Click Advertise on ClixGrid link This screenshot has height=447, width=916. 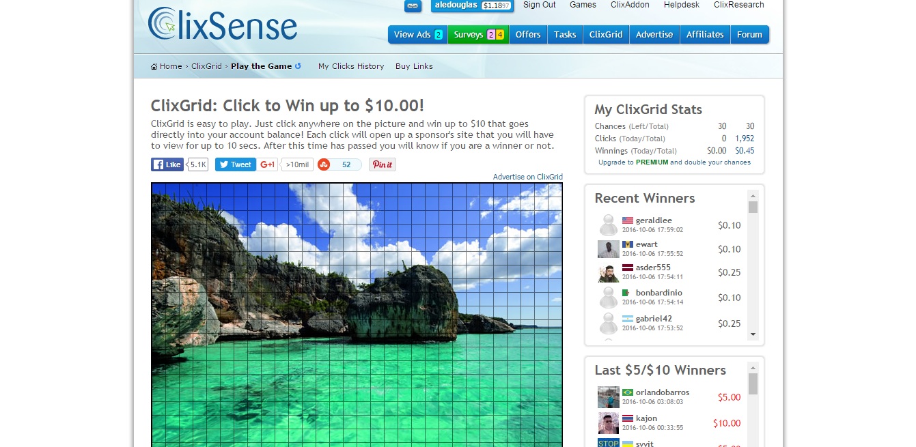[528, 177]
